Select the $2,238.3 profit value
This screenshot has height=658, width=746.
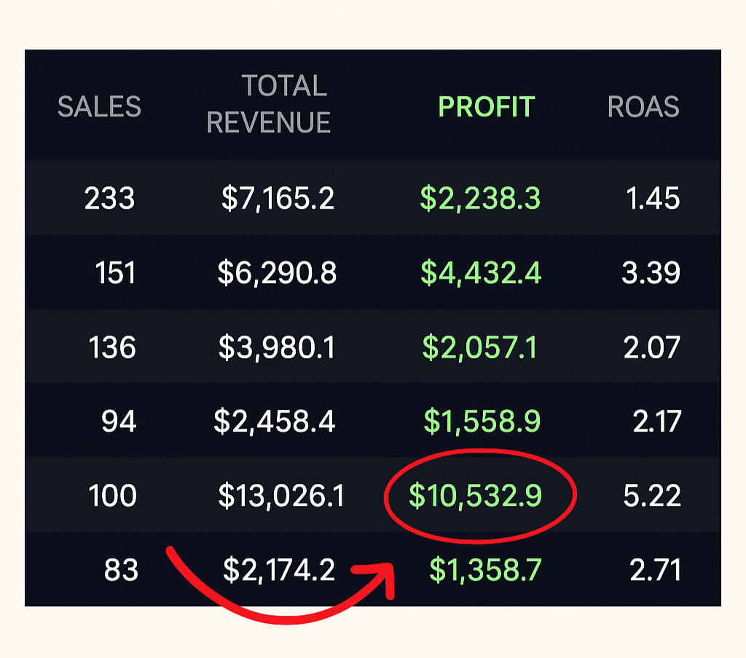click(480, 198)
